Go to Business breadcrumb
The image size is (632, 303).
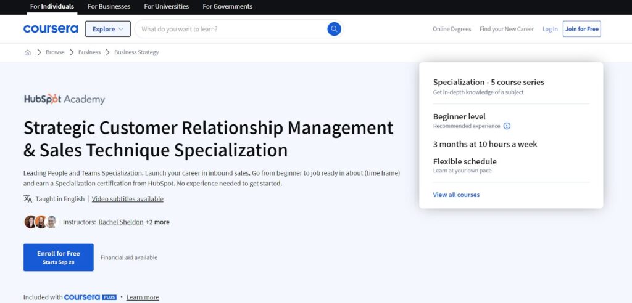89,52
